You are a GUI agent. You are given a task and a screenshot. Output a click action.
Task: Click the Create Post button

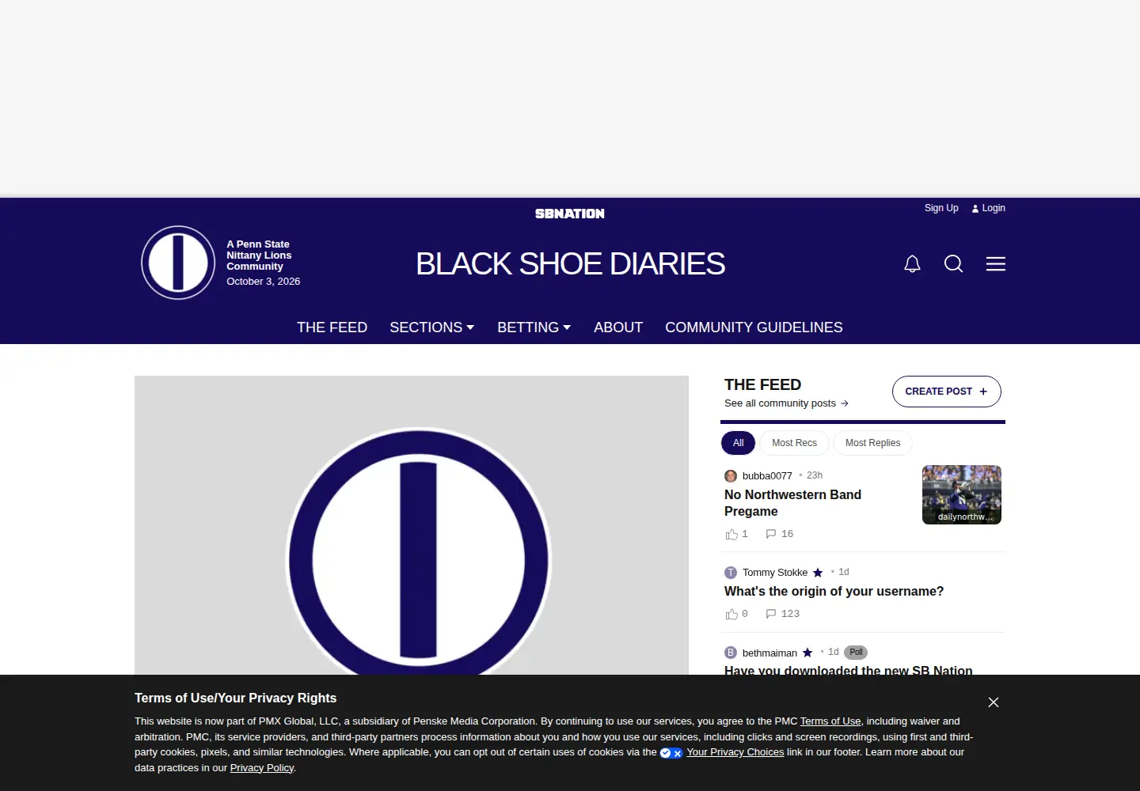947,392
